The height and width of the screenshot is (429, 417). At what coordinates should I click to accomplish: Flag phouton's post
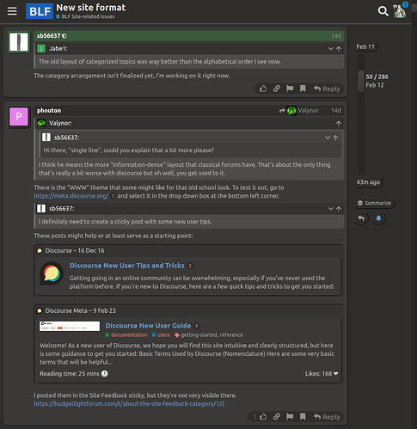click(x=290, y=417)
